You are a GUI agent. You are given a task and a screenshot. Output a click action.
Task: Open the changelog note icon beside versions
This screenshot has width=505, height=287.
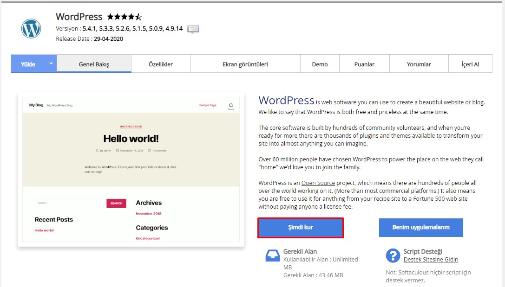[193, 29]
